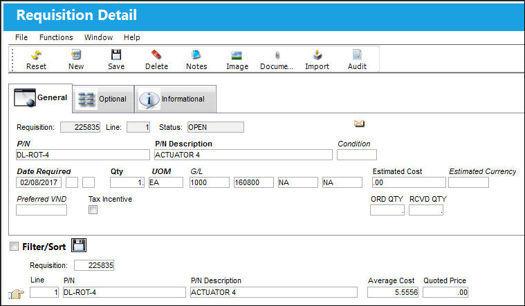The width and height of the screenshot is (525, 306).
Task: Switch to the Optional tab
Action: pos(103,99)
